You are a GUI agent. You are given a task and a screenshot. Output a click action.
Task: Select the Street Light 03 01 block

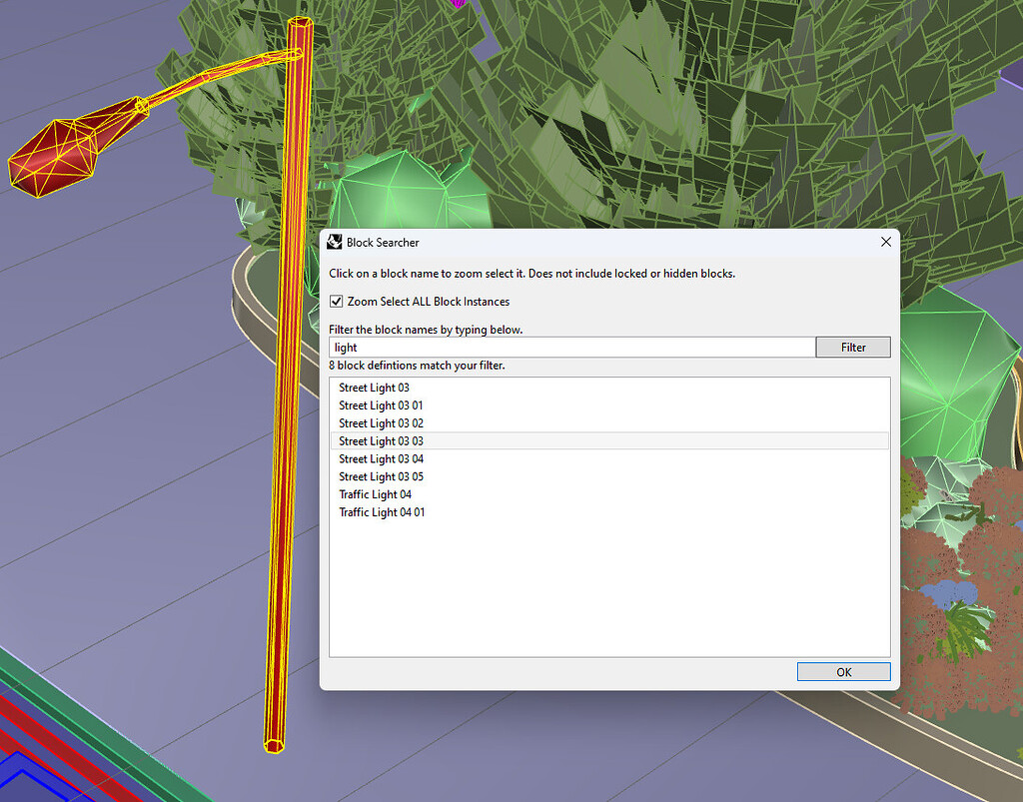[380, 405]
